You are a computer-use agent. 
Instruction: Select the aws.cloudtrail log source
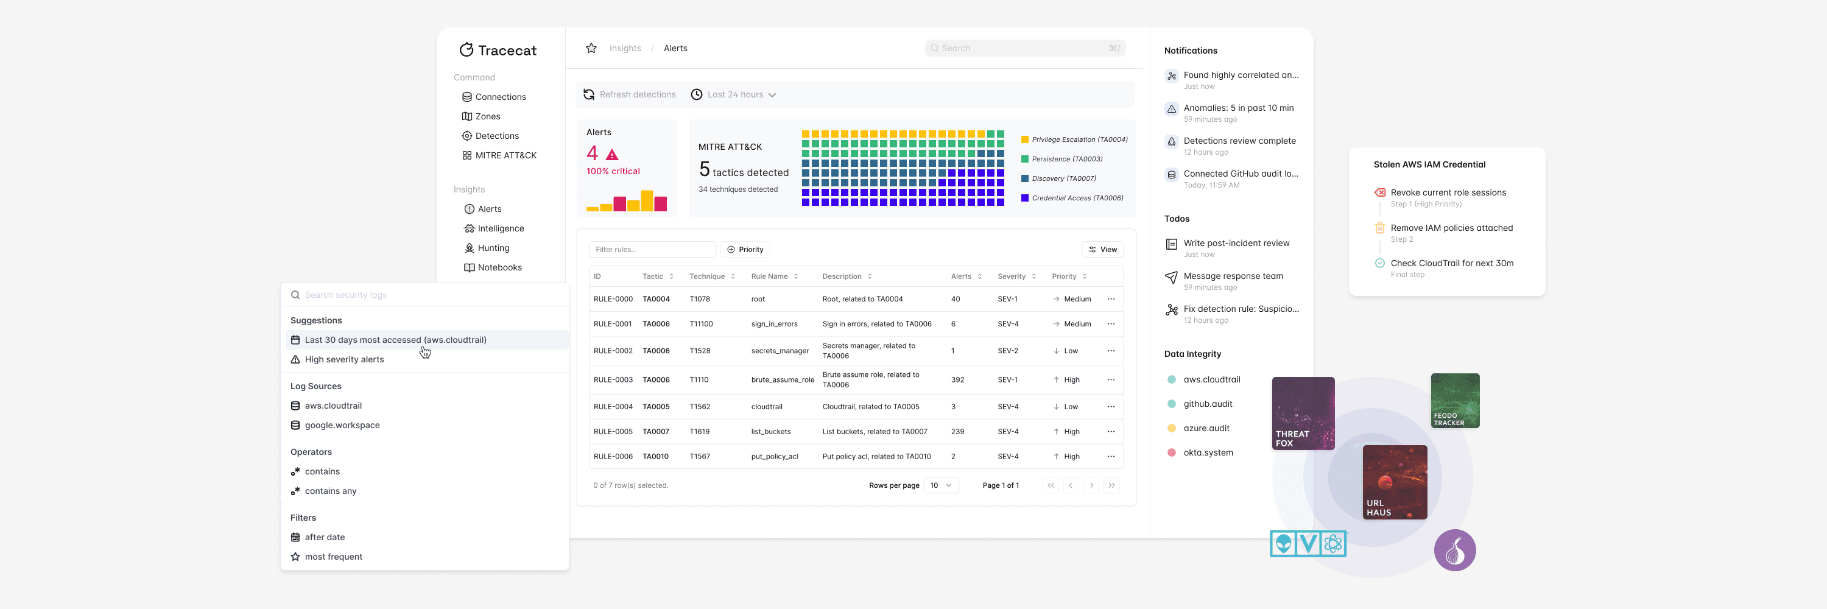(333, 406)
